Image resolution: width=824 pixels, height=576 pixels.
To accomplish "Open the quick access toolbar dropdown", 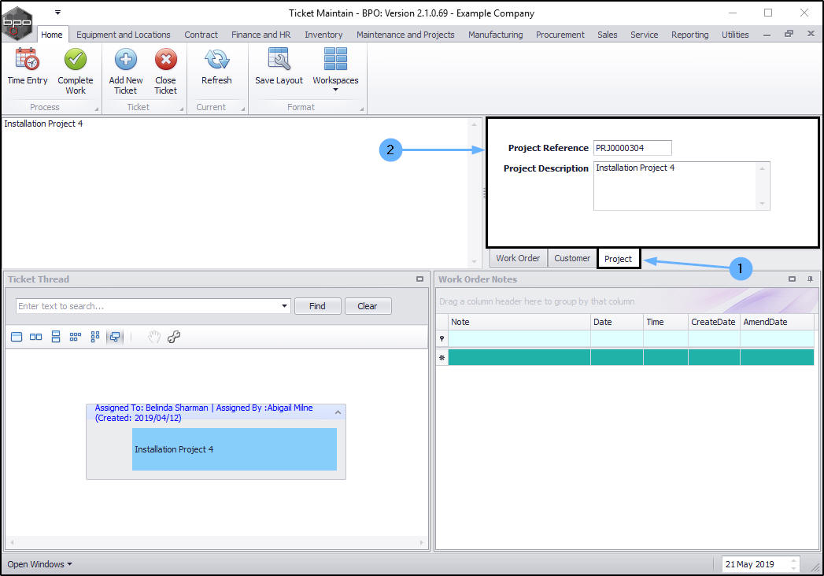I will pos(57,12).
